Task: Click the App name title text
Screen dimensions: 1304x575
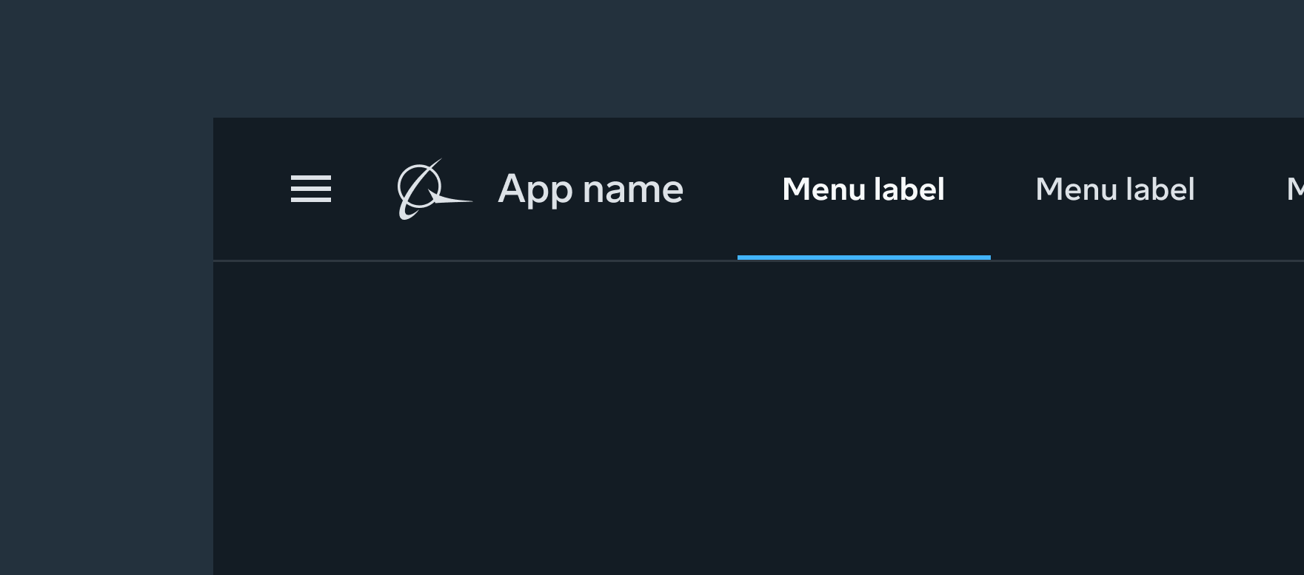Action: tap(590, 189)
